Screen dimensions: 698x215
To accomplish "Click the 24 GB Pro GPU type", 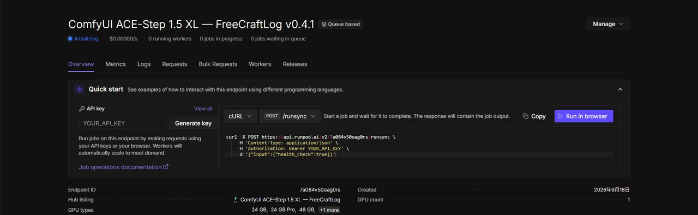I will point(282,210).
